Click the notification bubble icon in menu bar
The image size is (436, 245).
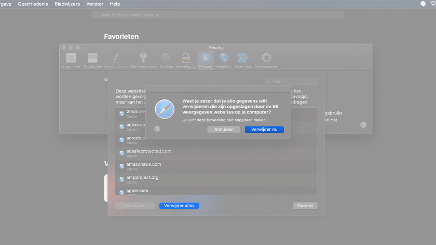click(x=423, y=4)
